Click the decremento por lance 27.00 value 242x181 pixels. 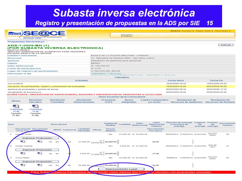tap(156, 154)
